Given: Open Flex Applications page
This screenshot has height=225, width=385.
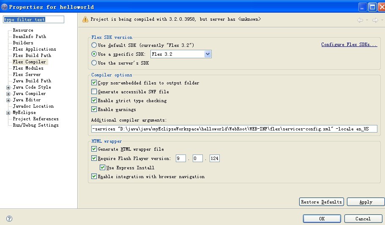Looking at the screenshot, I should [34, 49].
